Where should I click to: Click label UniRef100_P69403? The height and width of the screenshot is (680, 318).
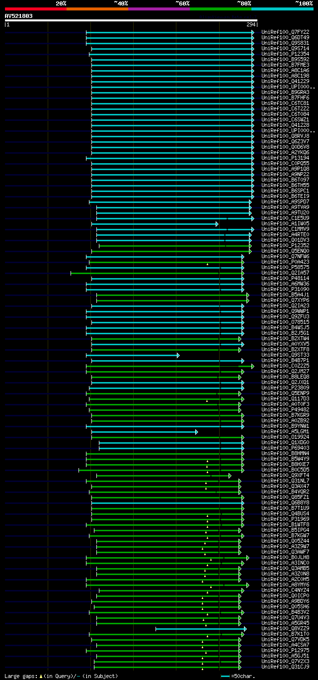point(285,448)
